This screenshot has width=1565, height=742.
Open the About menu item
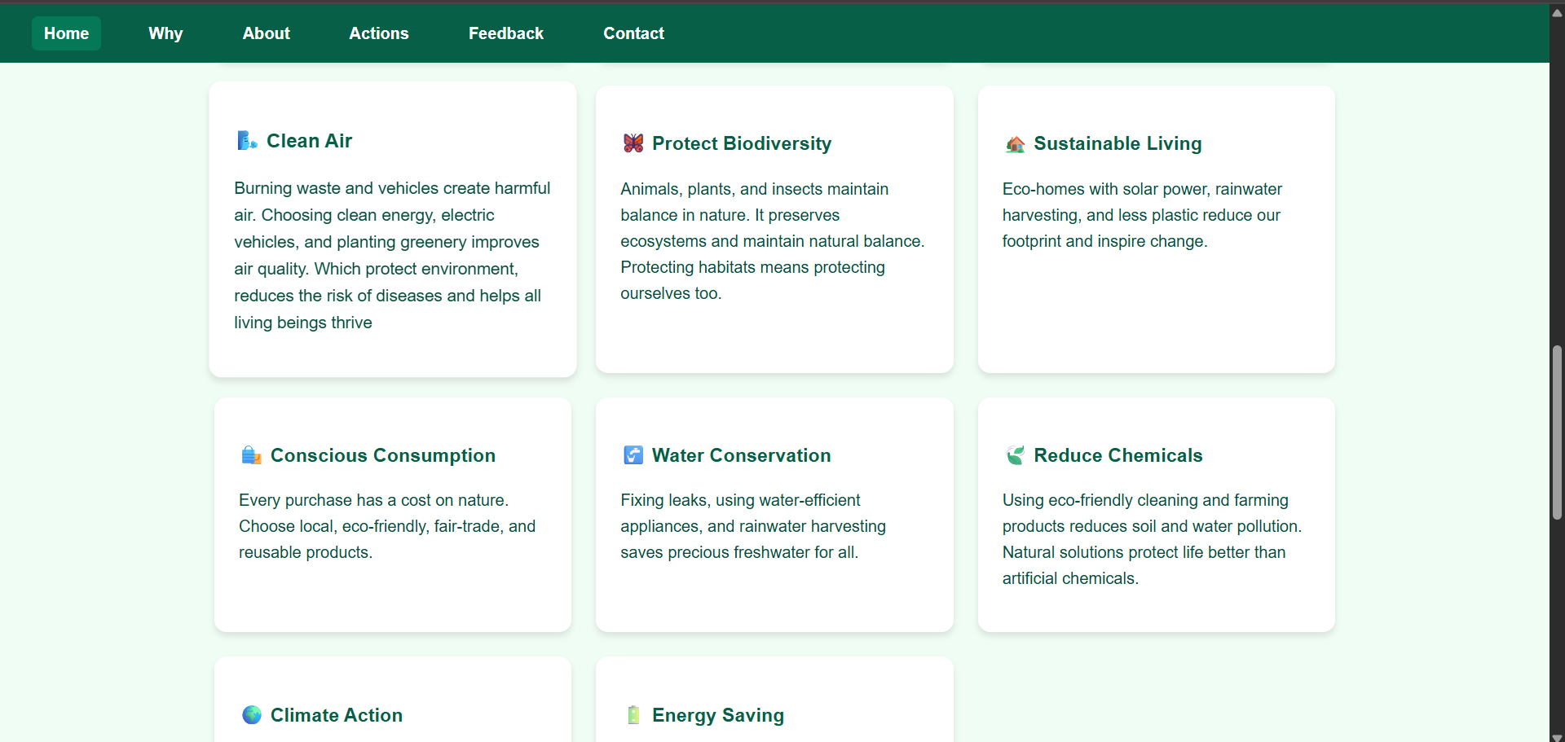click(266, 33)
